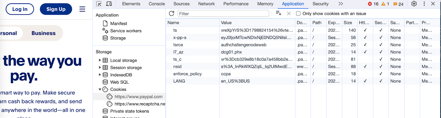
Task: Sort cookies by Name column header
Action: pos(192,23)
